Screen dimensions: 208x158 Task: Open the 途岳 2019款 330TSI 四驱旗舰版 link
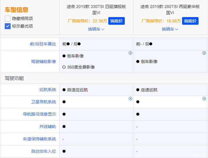(96, 9)
